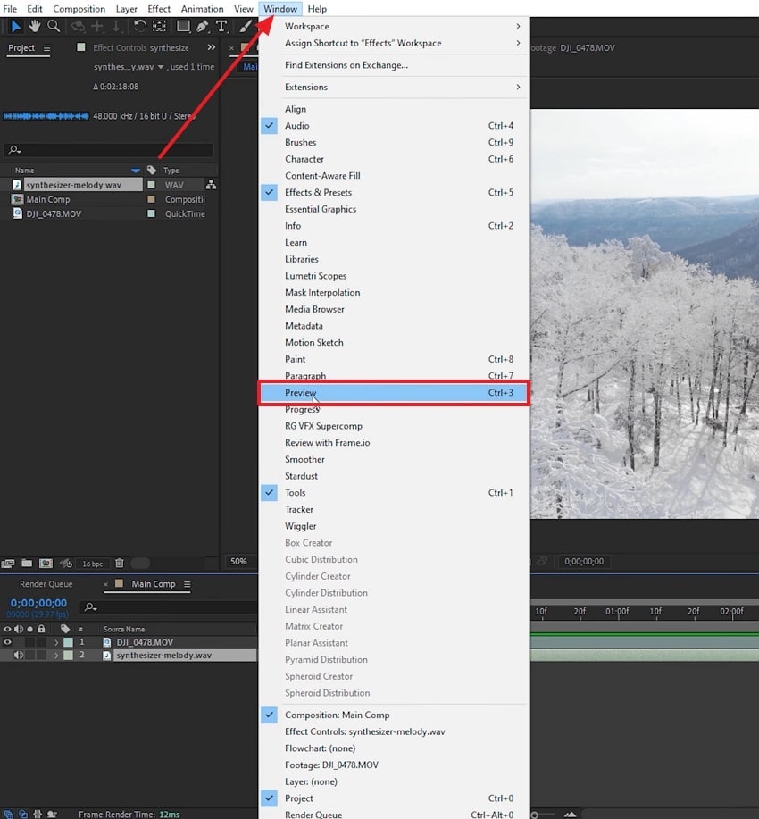Open Main Comp timeline panel menu
This screenshot has width=759, height=819.
(x=187, y=584)
